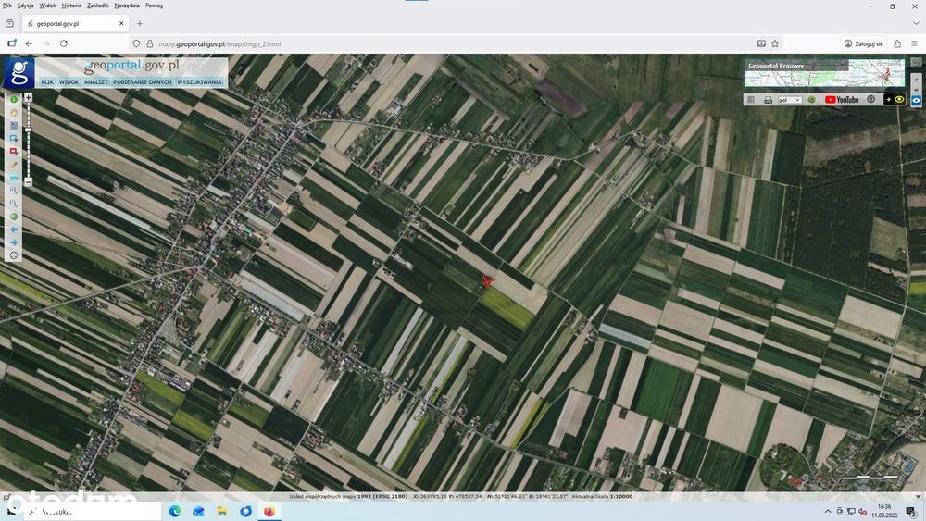Click the browser back arrow
926x521 pixels.
pos(29,43)
